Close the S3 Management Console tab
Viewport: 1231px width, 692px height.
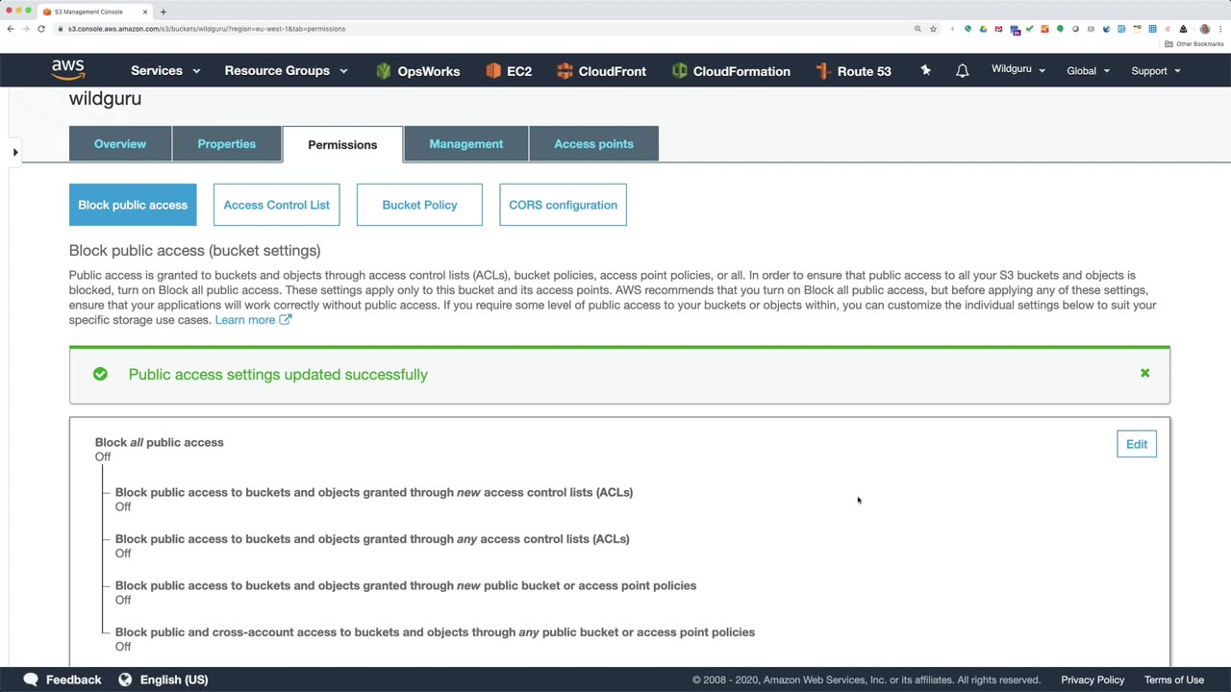pos(145,12)
